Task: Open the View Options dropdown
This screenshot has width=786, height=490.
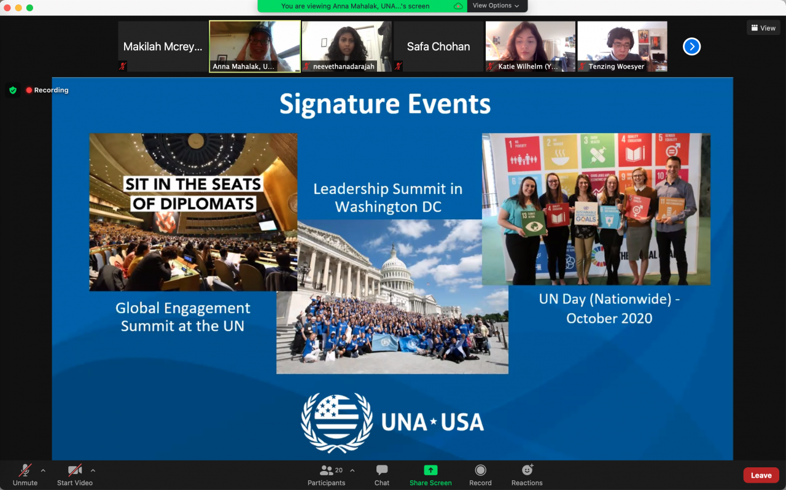Action: coord(496,6)
